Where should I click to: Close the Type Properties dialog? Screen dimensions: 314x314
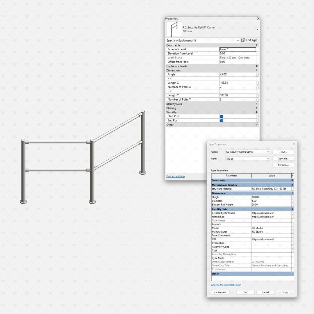click(x=294, y=144)
